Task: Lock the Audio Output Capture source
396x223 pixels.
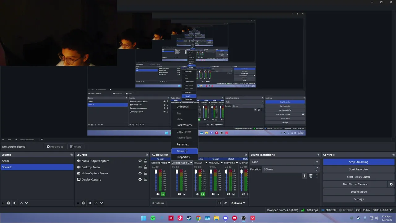Action: coord(145,161)
